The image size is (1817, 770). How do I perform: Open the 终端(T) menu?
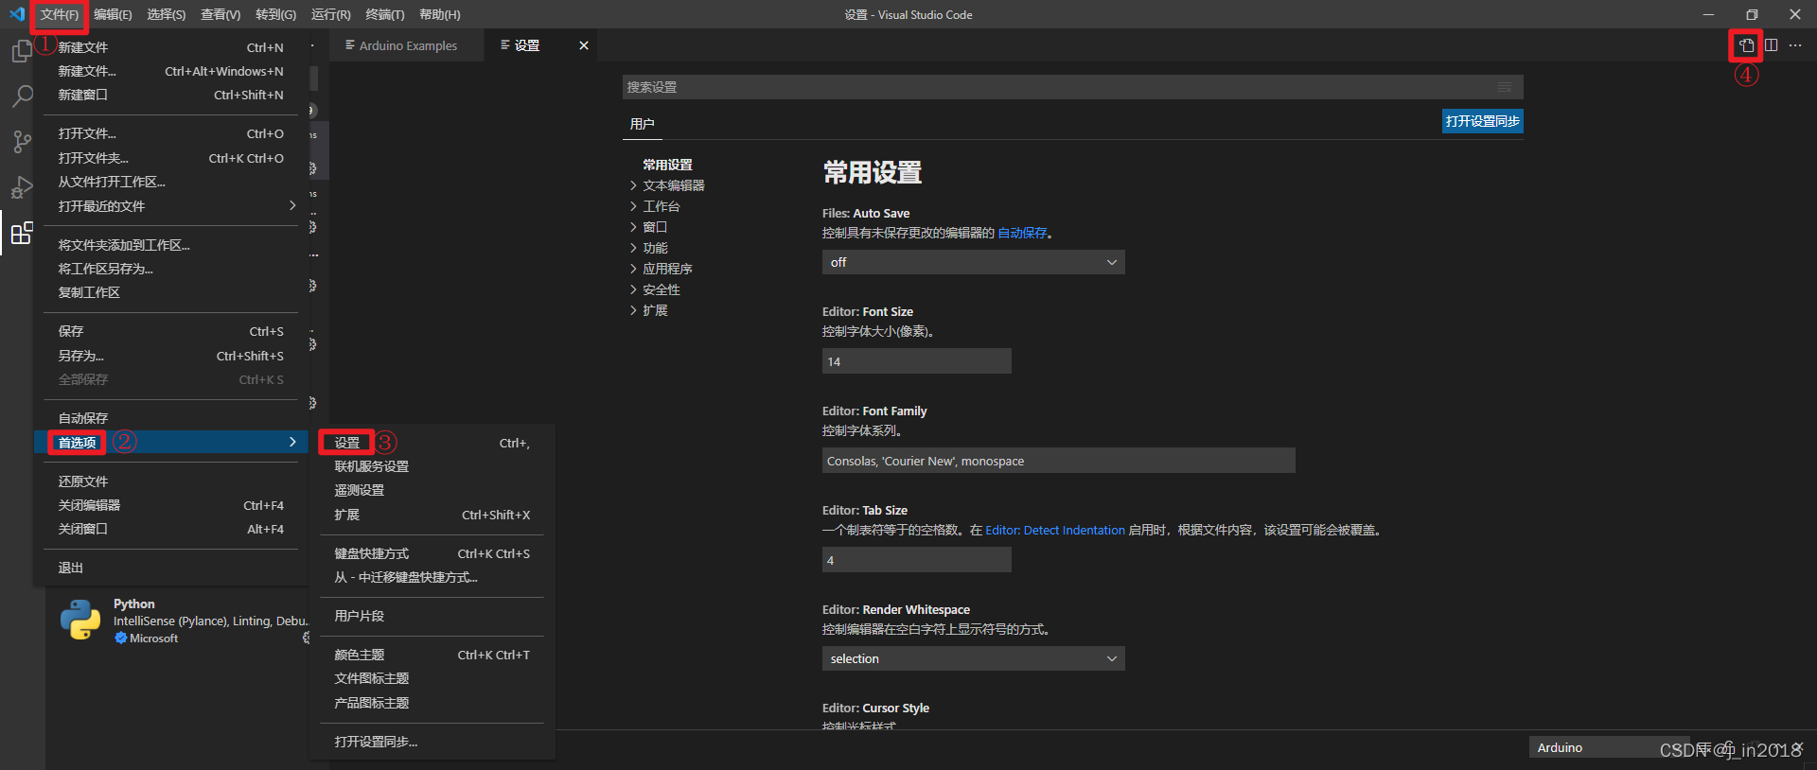384,14
